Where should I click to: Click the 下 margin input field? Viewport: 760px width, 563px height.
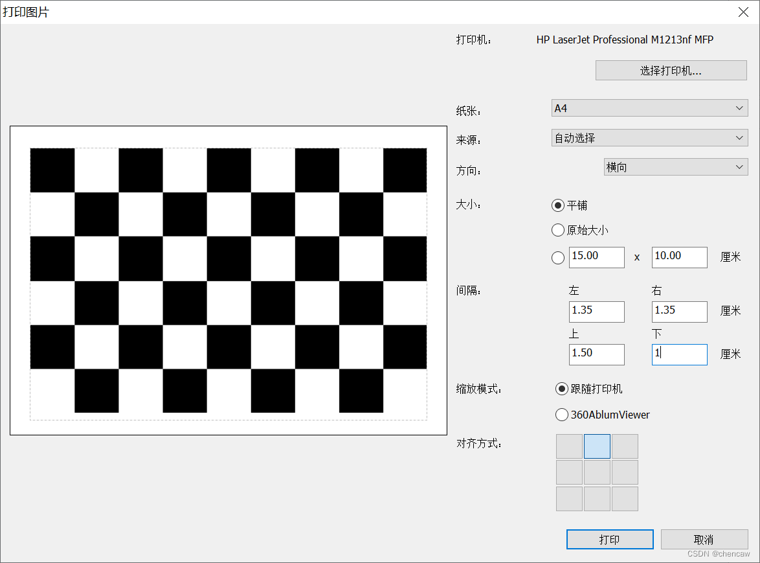(680, 354)
